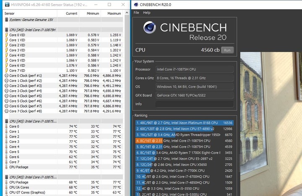Image resolution: width=302 pixels, height=196 pixels.
Task: Select ranking row 6 Ryzen 7 1700X
Action: pos(184,153)
